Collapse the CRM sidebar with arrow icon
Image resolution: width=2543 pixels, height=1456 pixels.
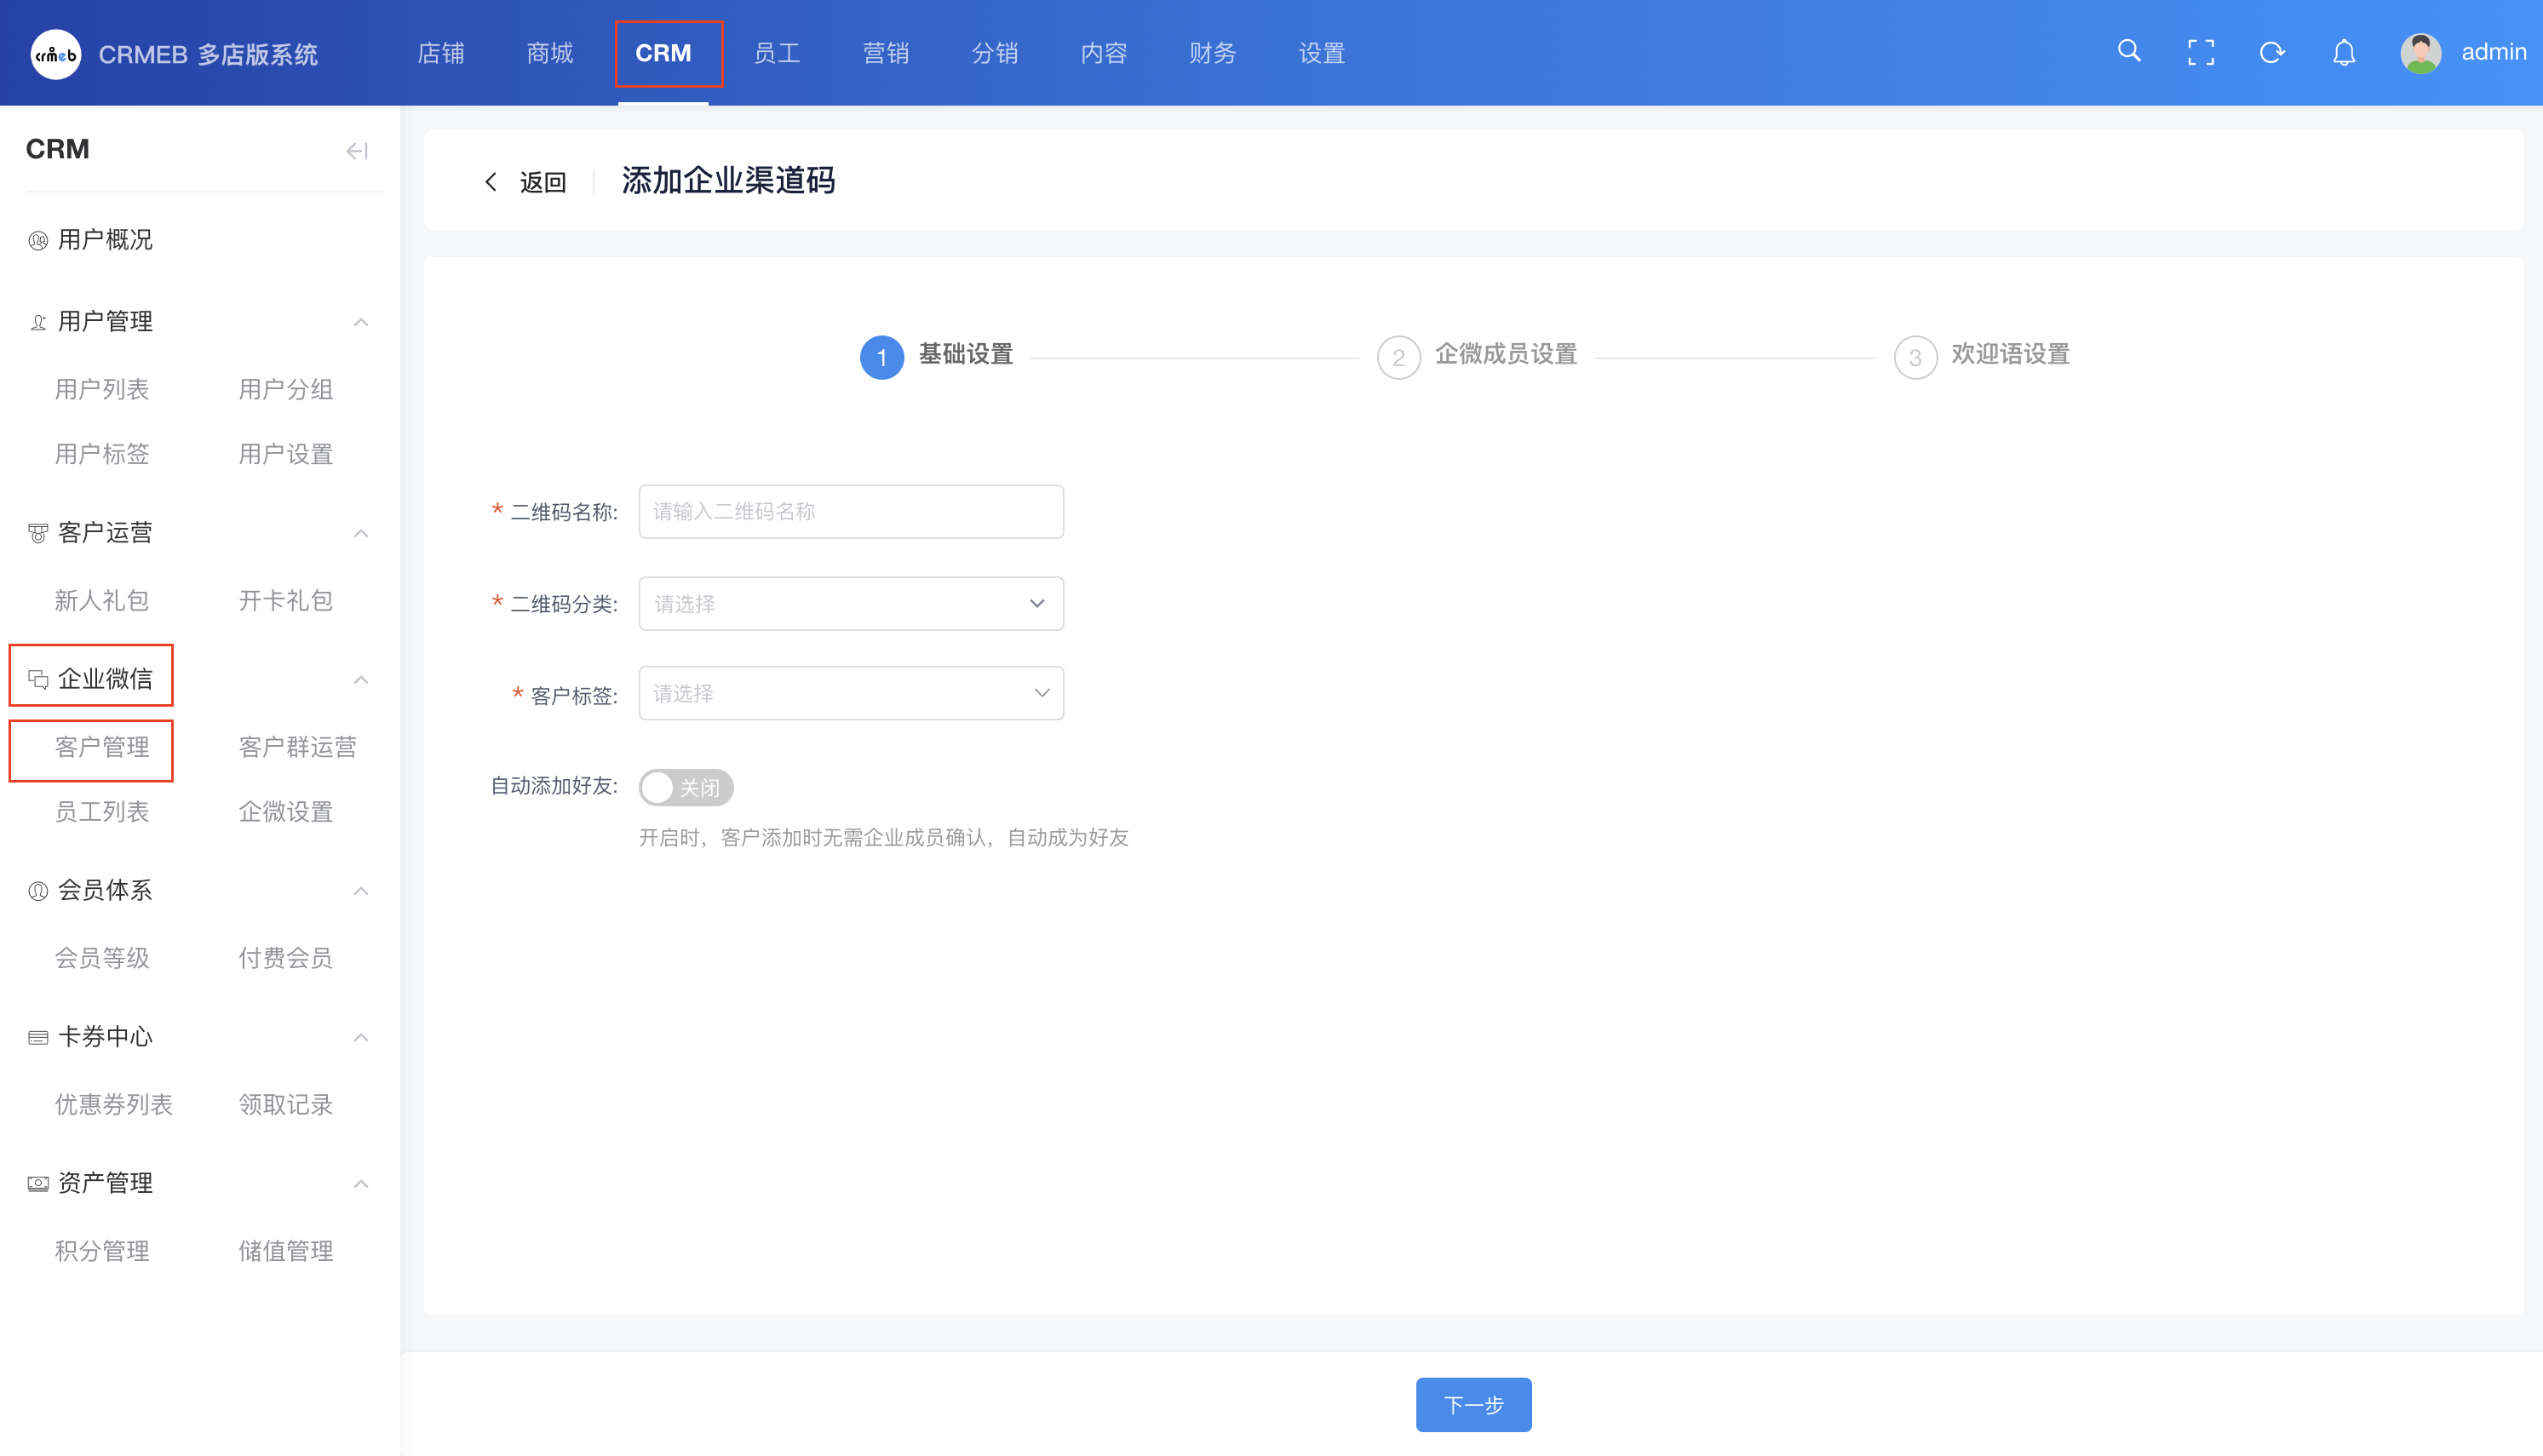click(x=357, y=151)
